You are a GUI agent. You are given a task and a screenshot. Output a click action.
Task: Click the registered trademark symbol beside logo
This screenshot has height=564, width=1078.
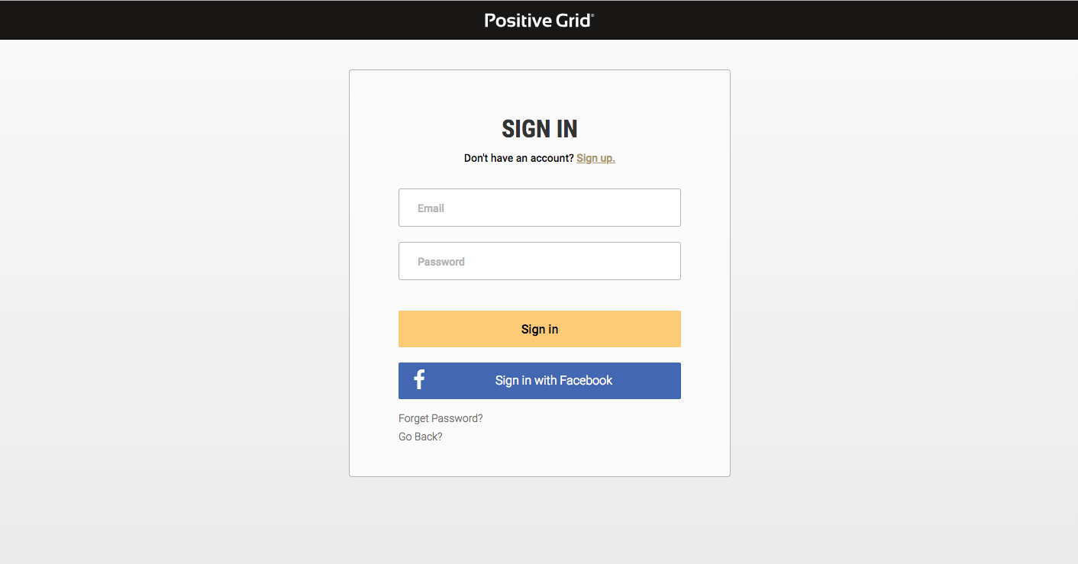tap(593, 15)
